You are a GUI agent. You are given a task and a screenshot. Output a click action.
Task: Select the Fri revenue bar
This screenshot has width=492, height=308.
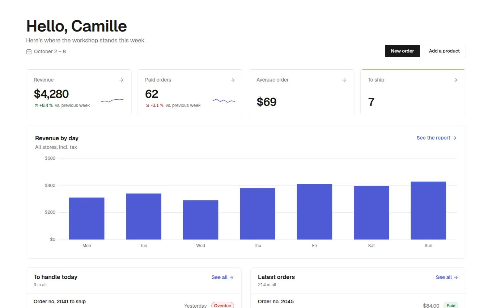point(314,212)
